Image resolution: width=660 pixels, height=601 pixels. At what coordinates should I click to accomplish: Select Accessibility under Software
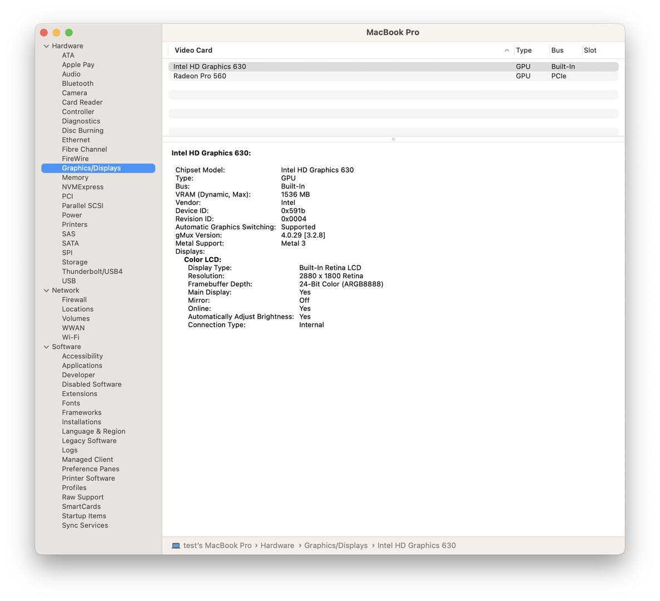[82, 356]
